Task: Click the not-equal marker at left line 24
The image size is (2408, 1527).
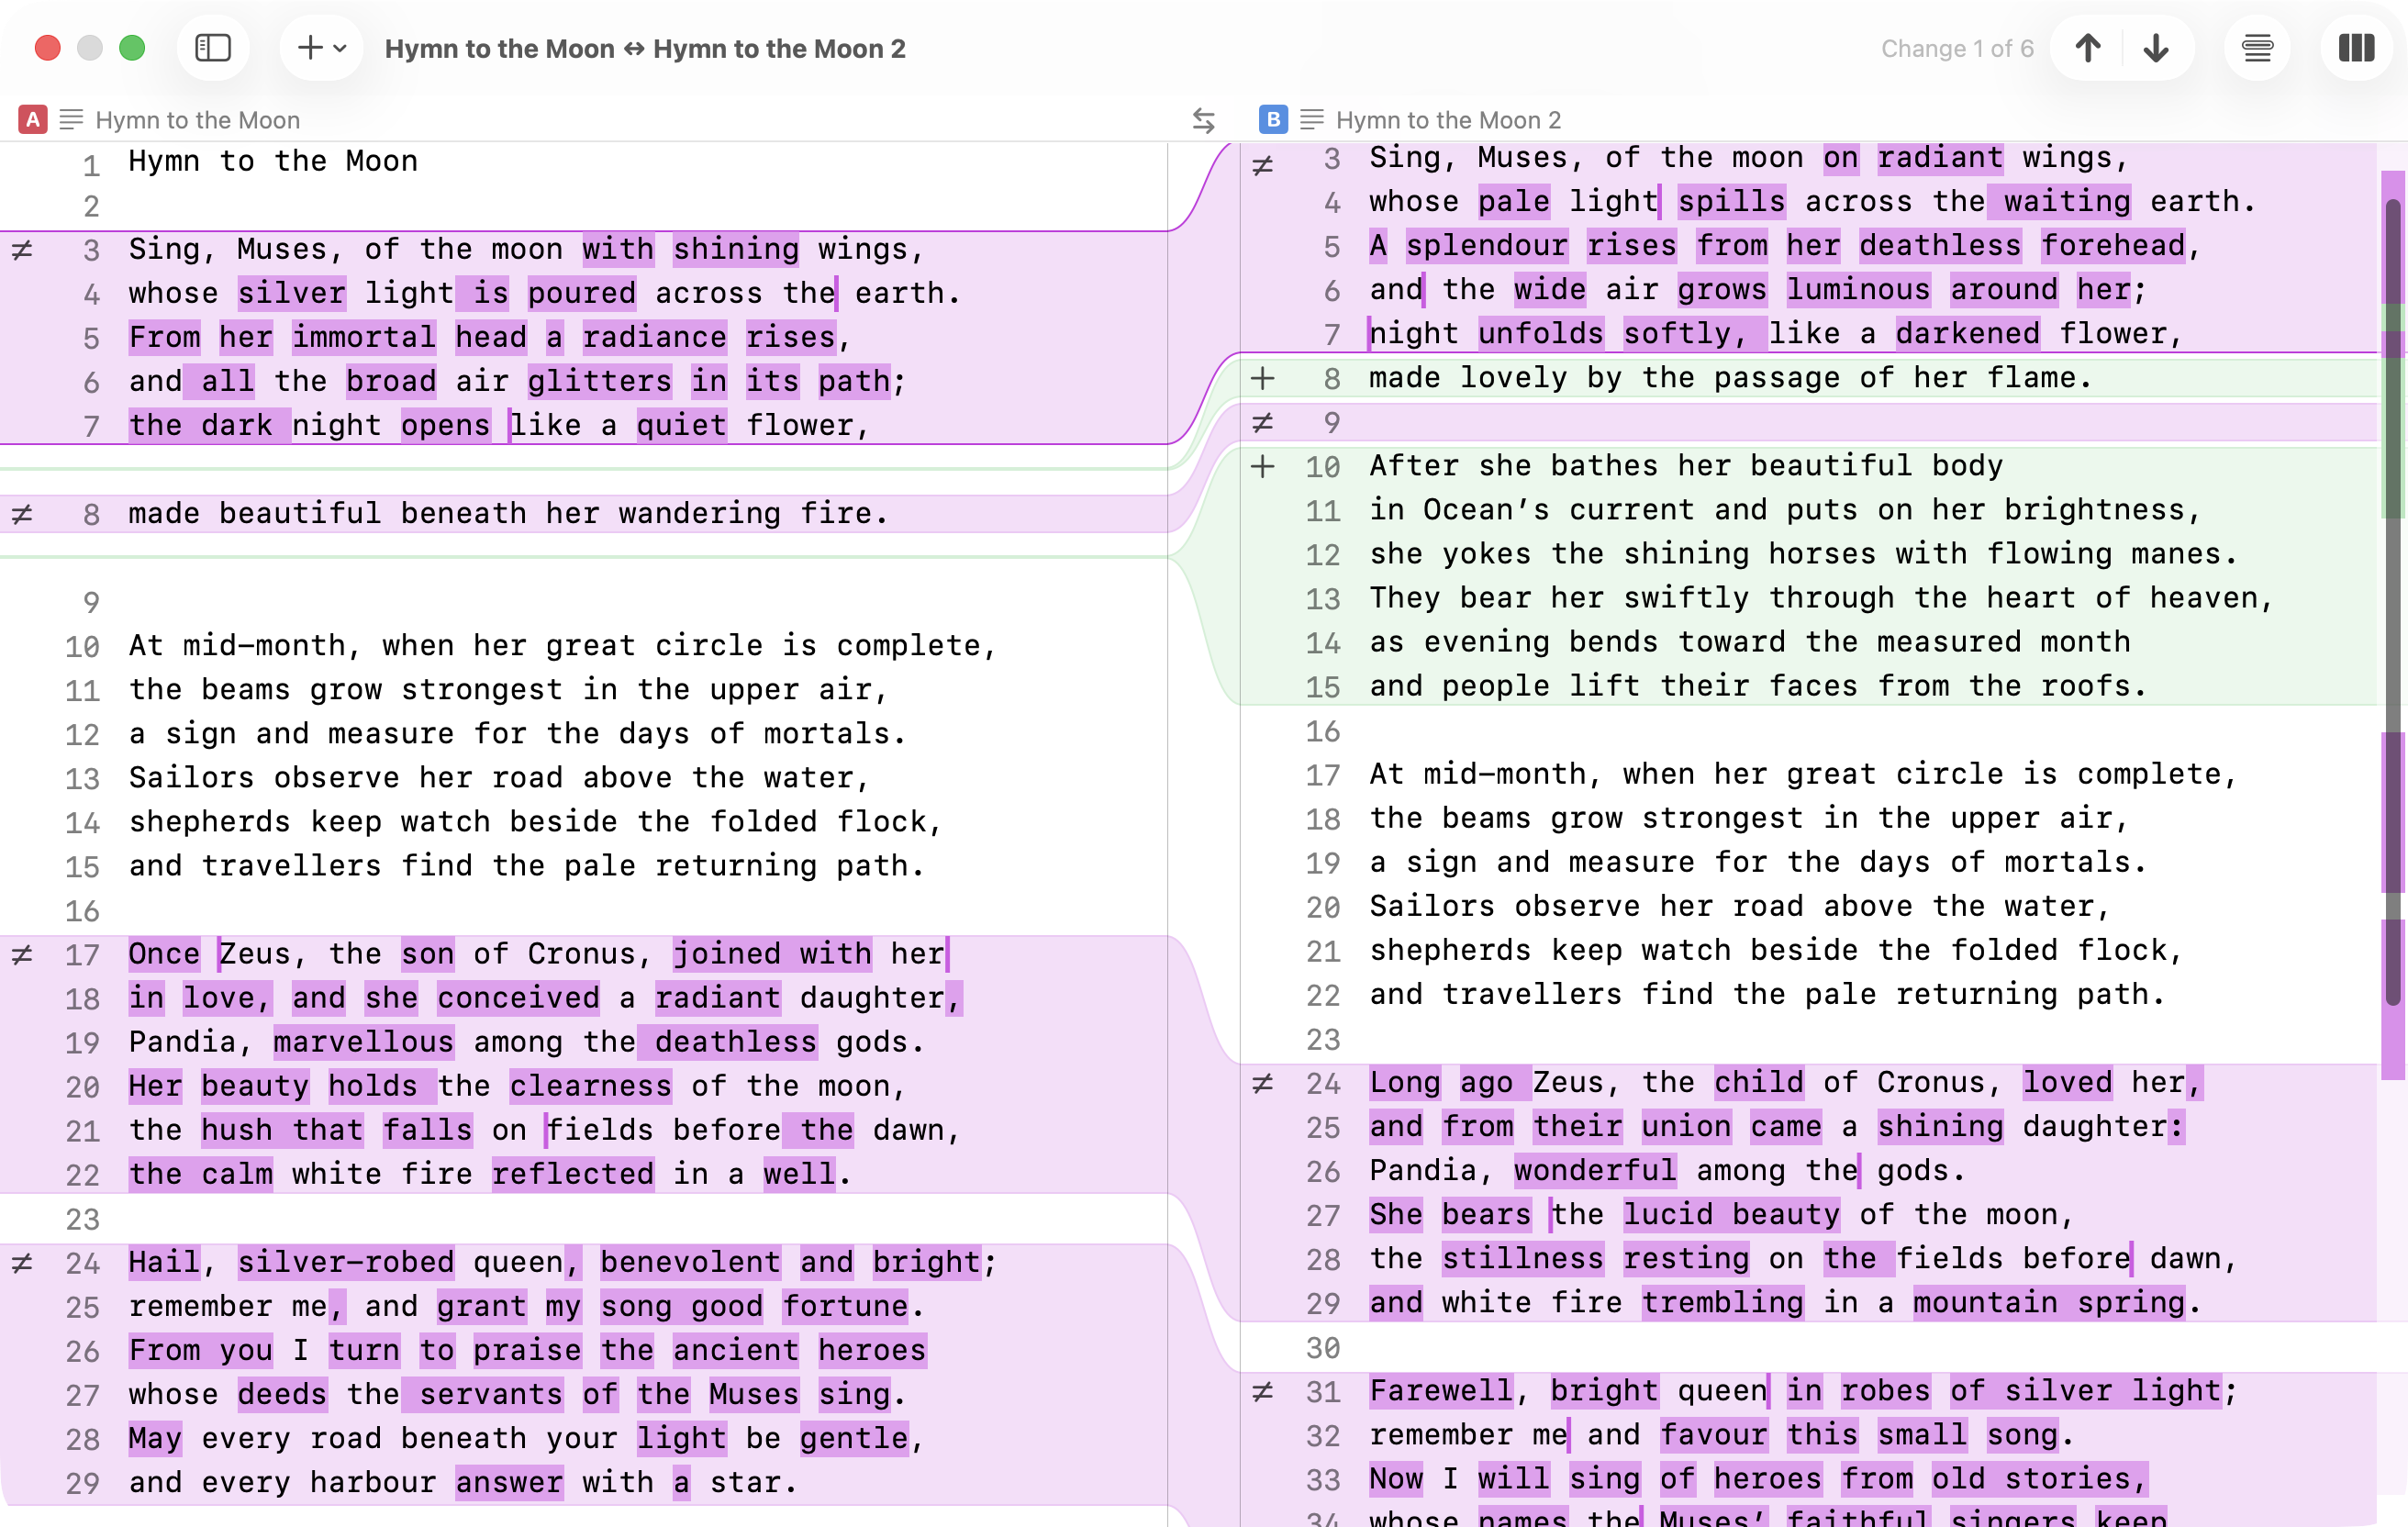Action: point(22,1263)
